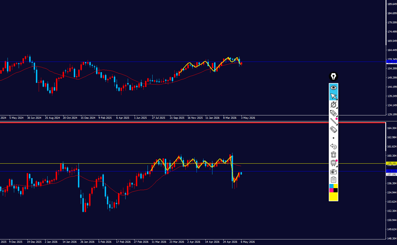The height and width of the screenshot is (245, 397).
Task: Click the pen nib icon above the toolbar
Action: 334,76
